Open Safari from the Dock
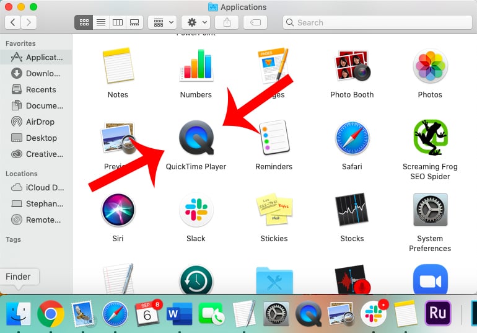This screenshot has width=477, height=333. [x=115, y=314]
